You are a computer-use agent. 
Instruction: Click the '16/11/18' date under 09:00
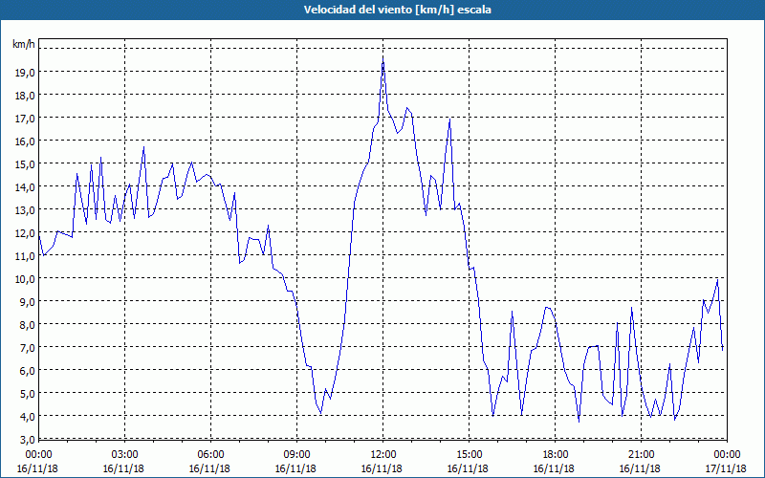click(295, 468)
